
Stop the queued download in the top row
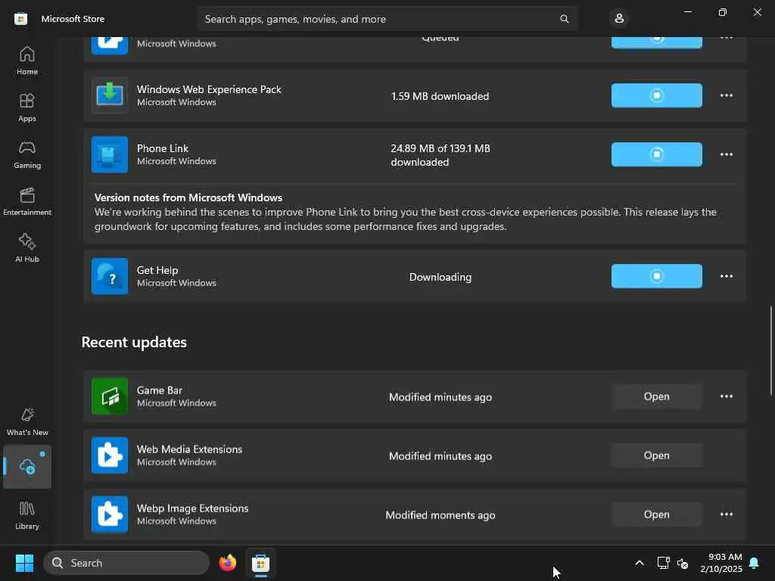[656, 42]
